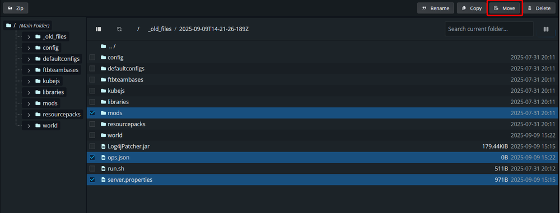The width and height of the screenshot is (560, 213).
Task: Check the world folder checkbox
Action: (92, 135)
